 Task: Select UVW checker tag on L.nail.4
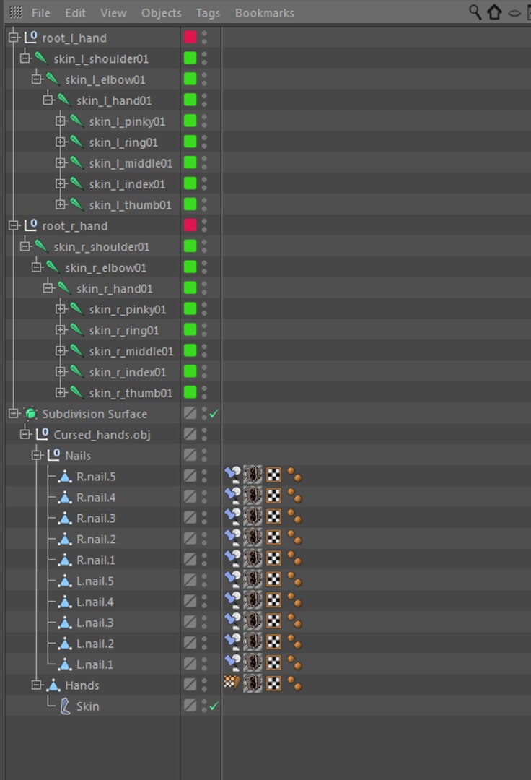(273, 600)
